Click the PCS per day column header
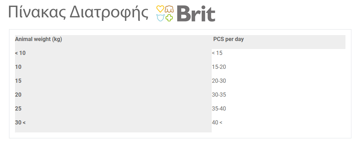Screen dimensions: 358x146 (x=228, y=39)
